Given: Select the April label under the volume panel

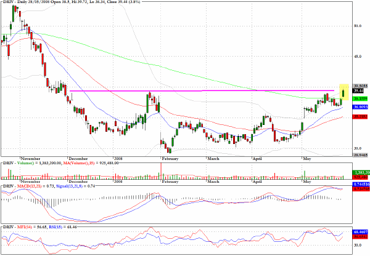Looking at the screenshot, I should coord(257,182).
